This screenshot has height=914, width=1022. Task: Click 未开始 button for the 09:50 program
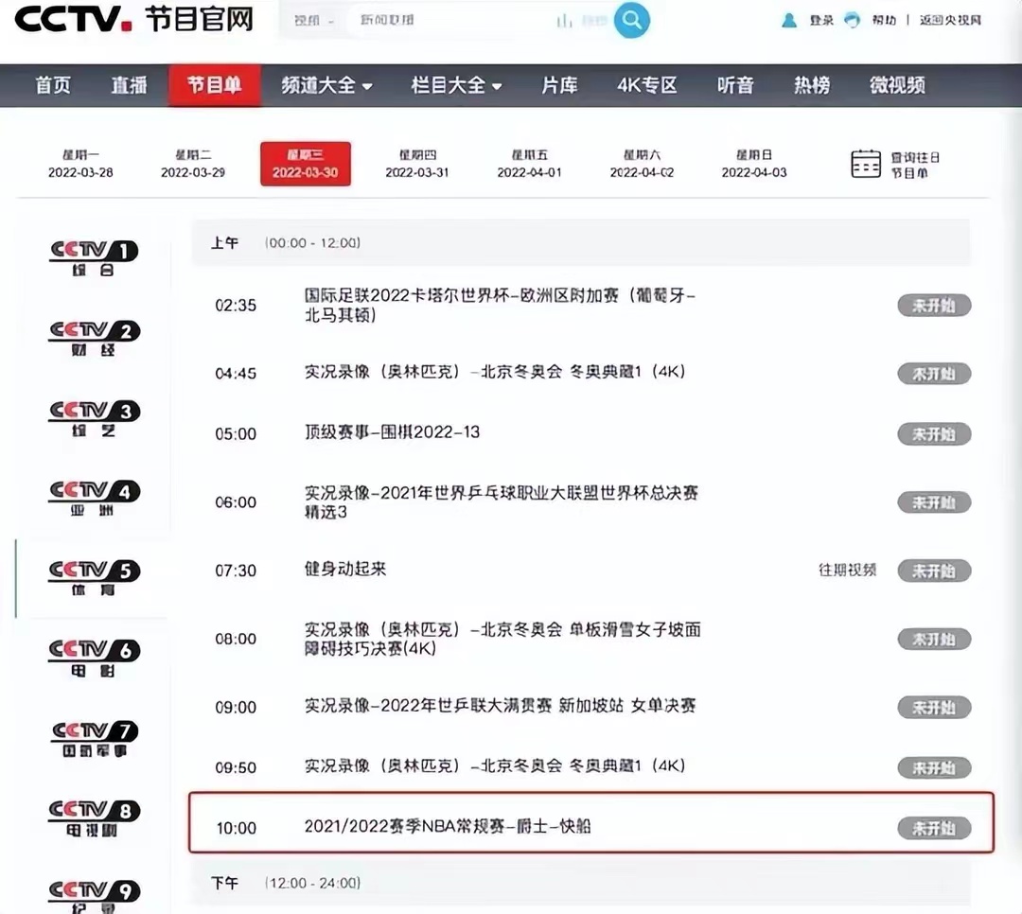click(x=934, y=768)
